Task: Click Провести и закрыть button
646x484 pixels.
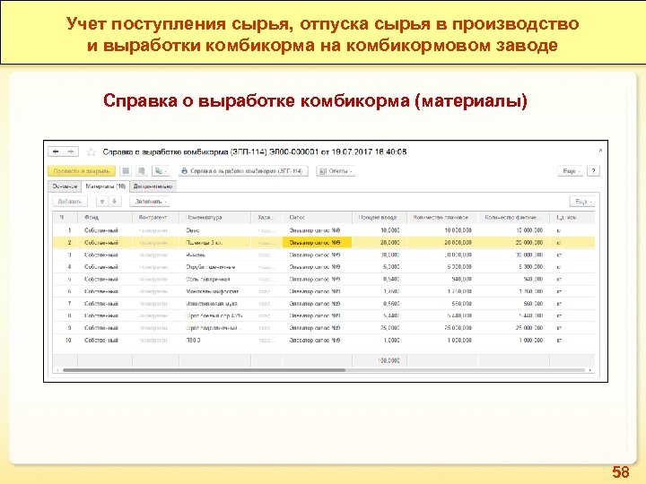Action: click(82, 171)
